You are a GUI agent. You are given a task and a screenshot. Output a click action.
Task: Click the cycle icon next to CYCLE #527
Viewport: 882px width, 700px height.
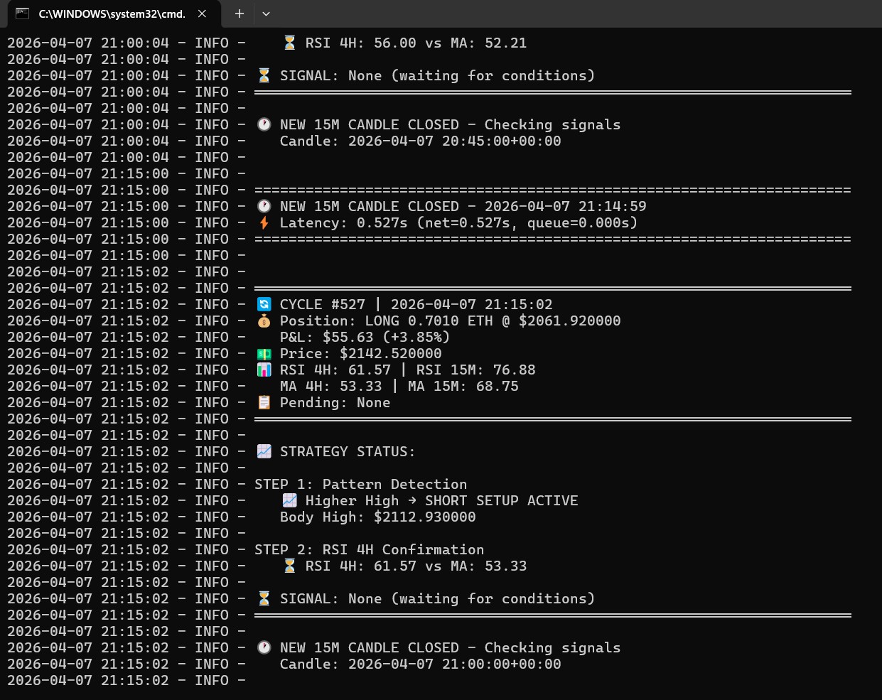pos(264,304)
